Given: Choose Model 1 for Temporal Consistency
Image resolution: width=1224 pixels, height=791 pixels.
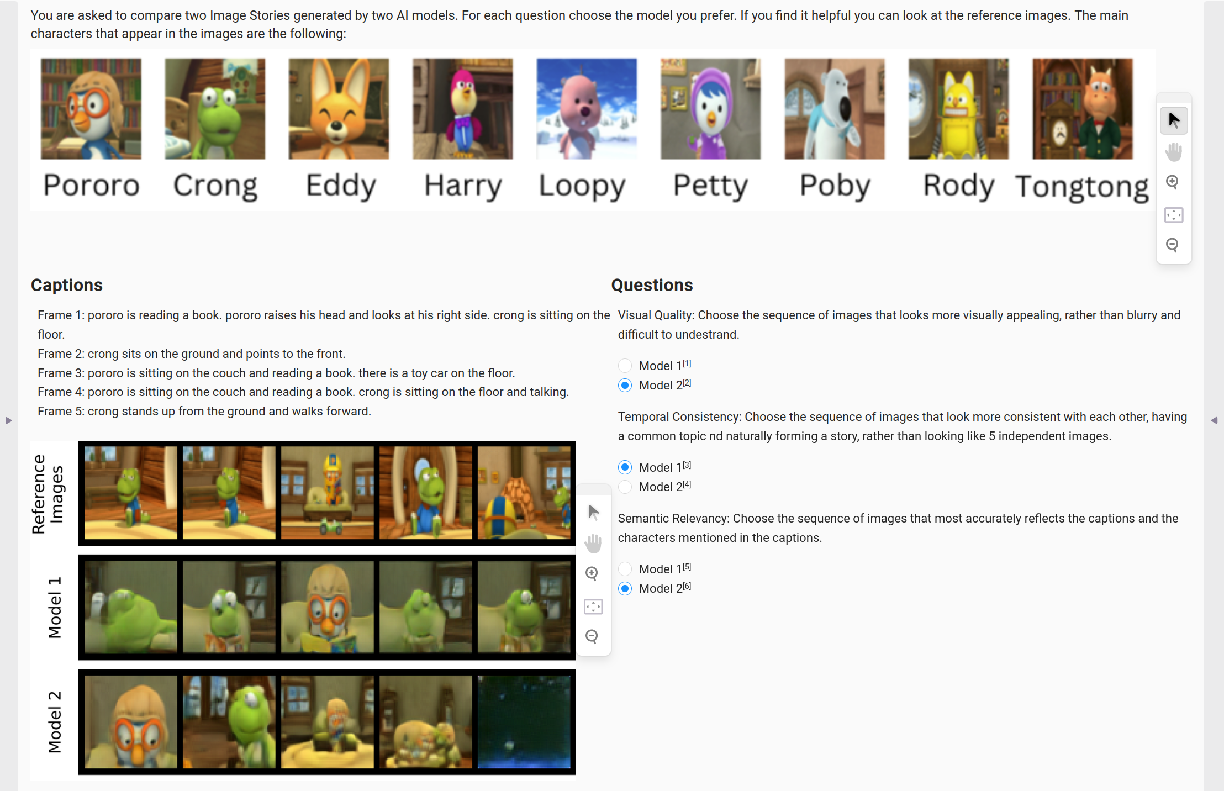Looking at the screenshot, I should click(x=625, y=467).
